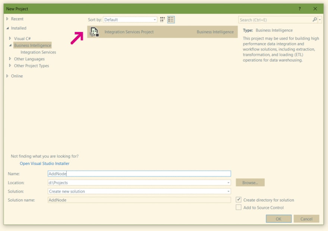Viewport: 328px width, 231px height.
Task: Click the Browse... button
Action: (250, 182)
